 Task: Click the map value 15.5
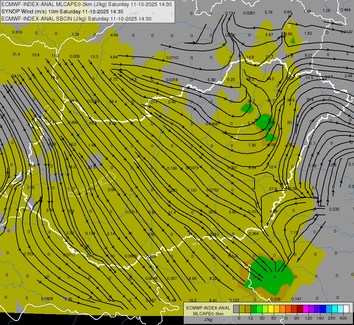click(193, 300)
